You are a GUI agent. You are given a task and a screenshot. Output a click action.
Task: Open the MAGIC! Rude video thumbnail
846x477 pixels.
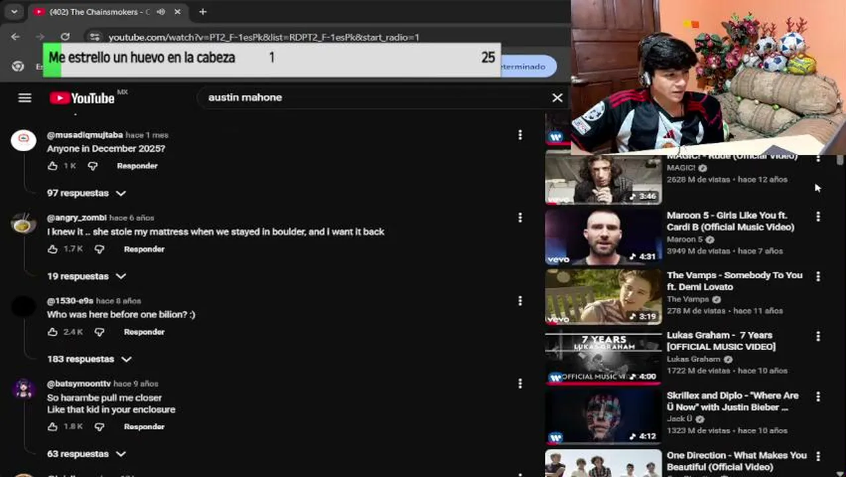coord(603,179)
